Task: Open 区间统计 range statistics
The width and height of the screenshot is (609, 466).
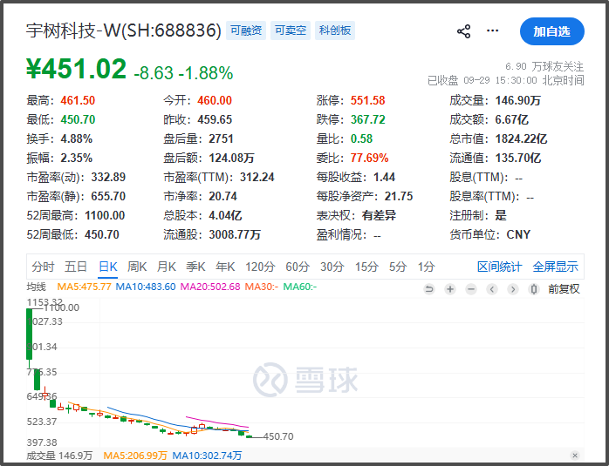Action: click(499, 267)
